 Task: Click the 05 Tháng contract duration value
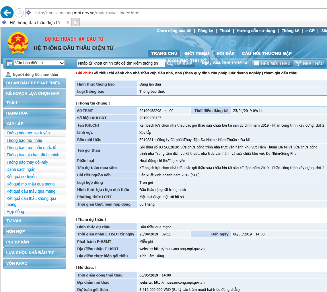[x=147, y=204]
